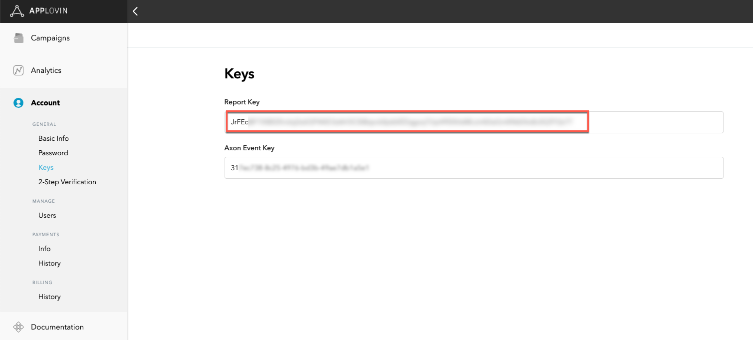
Task: Open the Password settings page
Action: coord(53,153)
